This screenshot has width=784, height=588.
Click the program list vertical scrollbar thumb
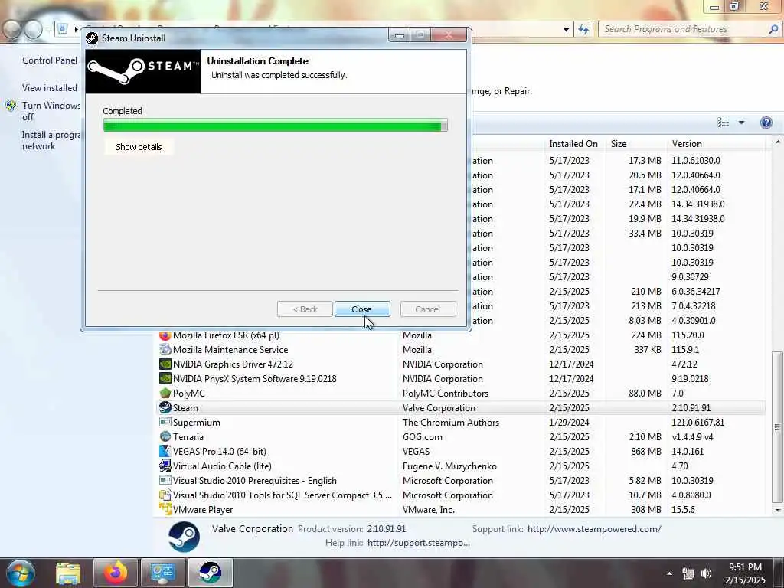(778, 426)
